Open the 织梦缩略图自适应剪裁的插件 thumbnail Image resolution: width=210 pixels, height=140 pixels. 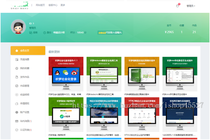point(142,74)
